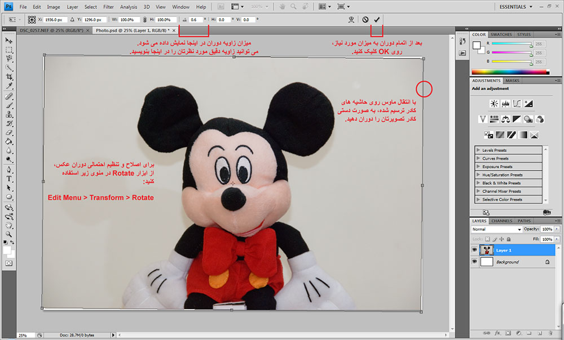Select the Zoom tool in toolbox
The height and width of the screenshot is (340, 564).
pyautogui.click(x=8, y=234)
